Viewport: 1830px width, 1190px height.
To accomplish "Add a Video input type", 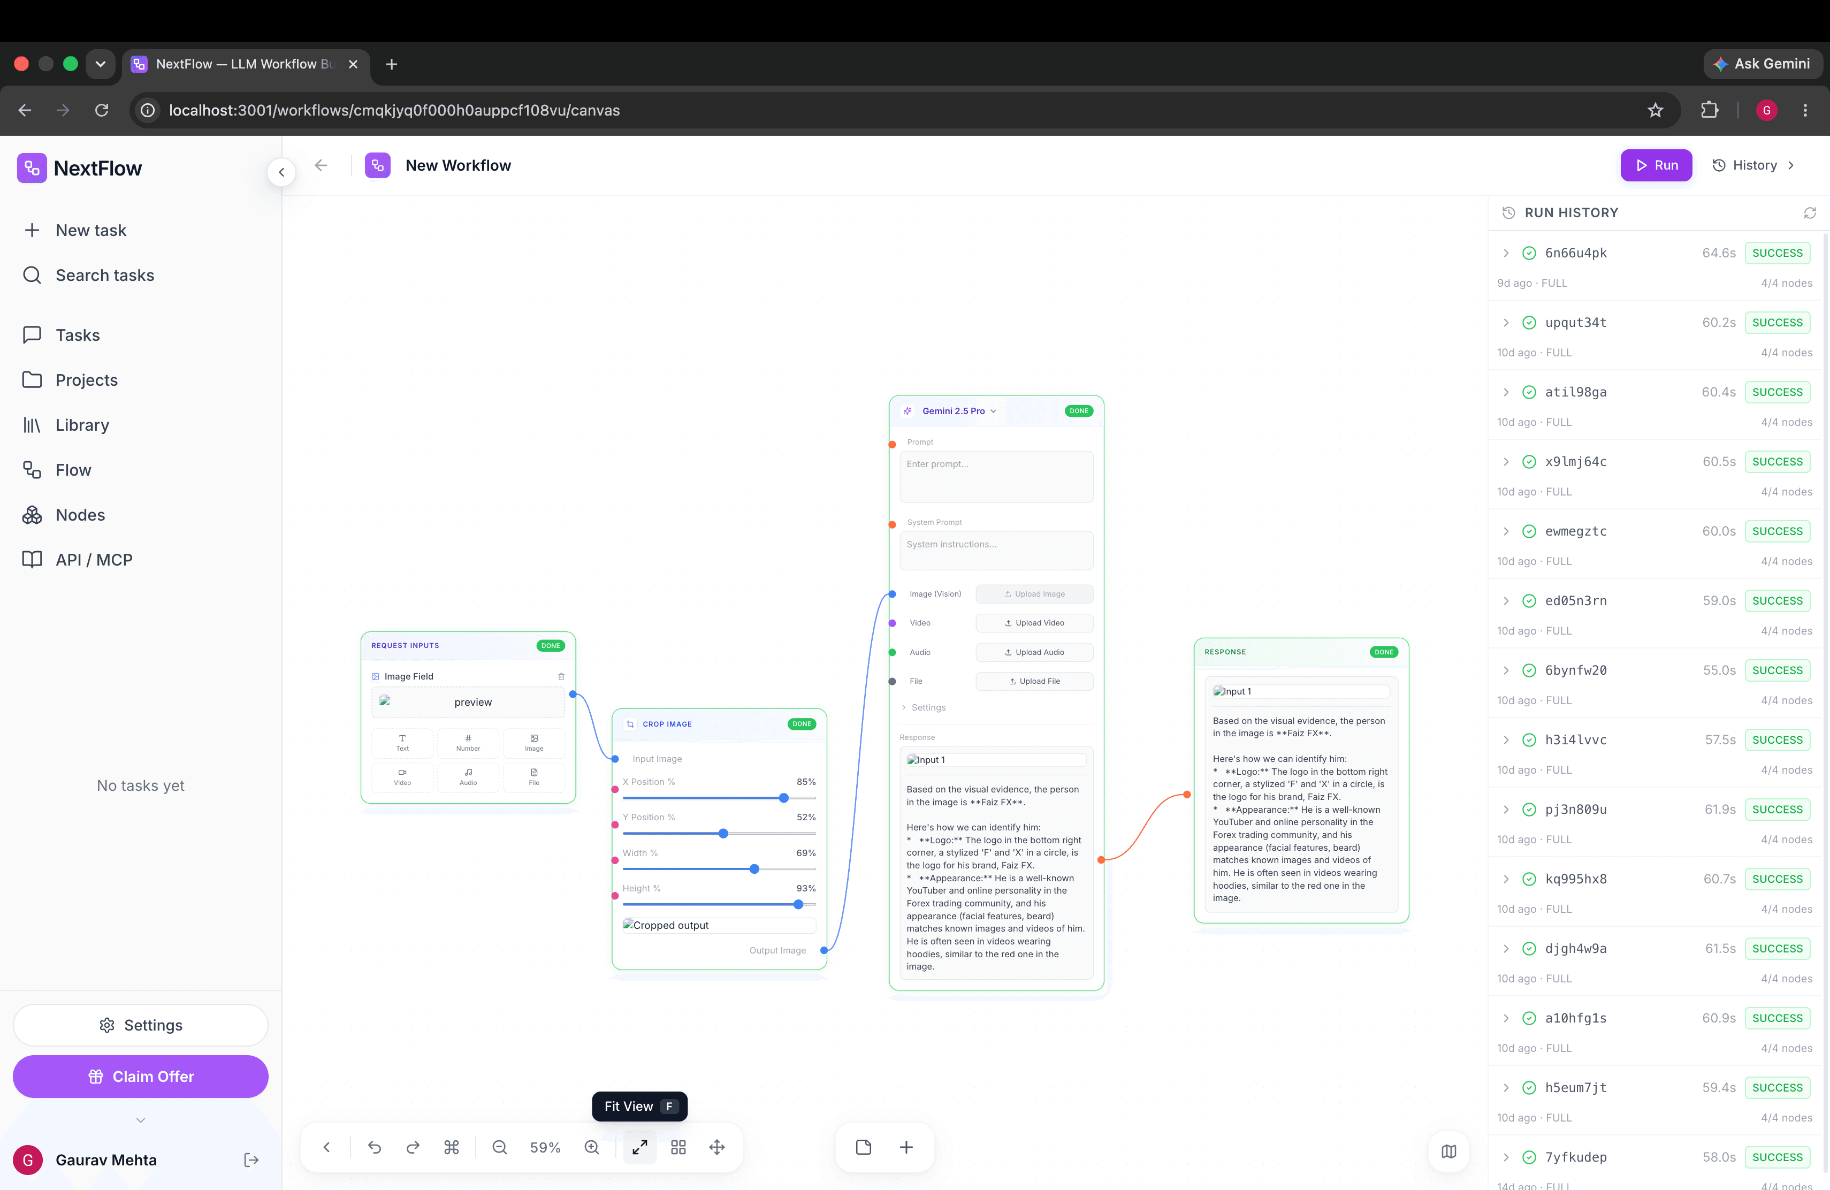I will click(x=402, y=777).
